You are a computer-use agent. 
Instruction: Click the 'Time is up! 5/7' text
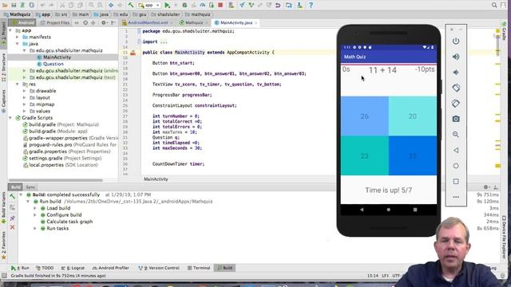[x=389, y=190]
